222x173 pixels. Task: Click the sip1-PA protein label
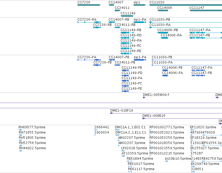(x=140, y=57)
